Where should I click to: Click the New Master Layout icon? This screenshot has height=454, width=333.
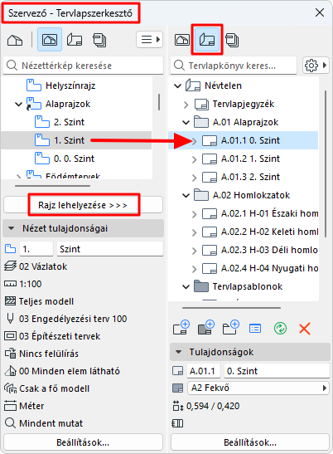205,328
